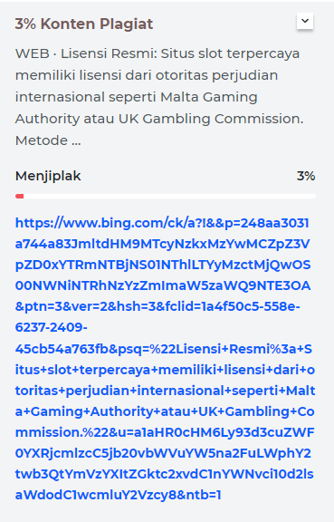Click the red filled part of Menjiplak bar

[x=19, y=197]
